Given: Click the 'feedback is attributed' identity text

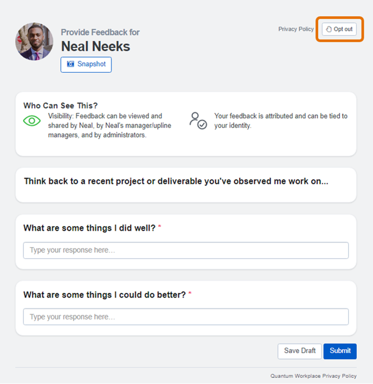Looking at the screenshot, I should (x=281, y=121).
